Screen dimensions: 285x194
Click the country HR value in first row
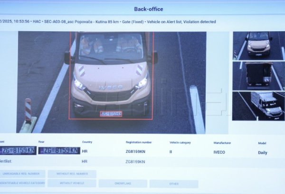click(x=85, y=152)
